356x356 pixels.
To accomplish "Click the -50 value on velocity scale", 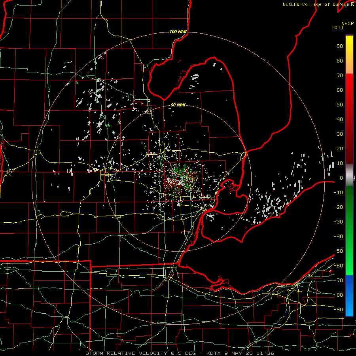I will pyautogui.click(x=338, y=251).
